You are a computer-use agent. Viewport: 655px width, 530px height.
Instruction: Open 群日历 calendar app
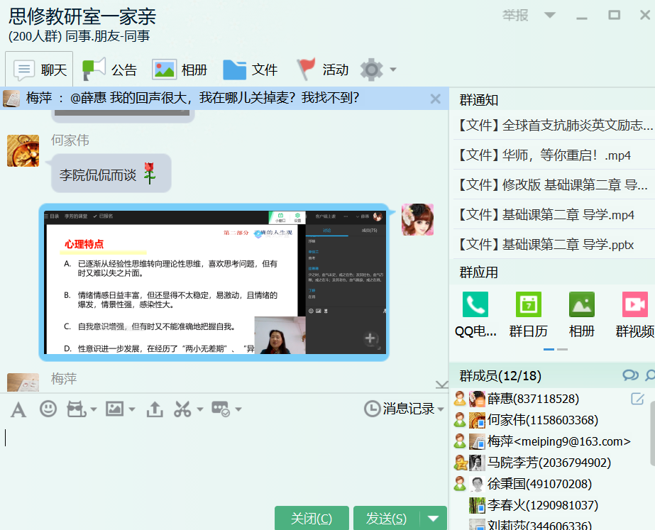[528, 305]
